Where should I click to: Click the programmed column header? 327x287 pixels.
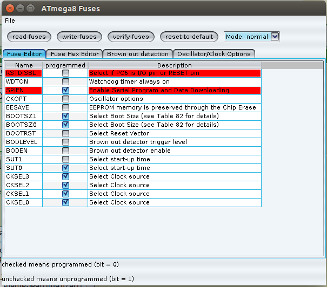[65, 65]
